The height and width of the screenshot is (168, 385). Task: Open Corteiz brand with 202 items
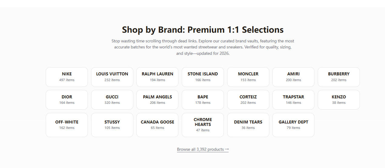248,100
